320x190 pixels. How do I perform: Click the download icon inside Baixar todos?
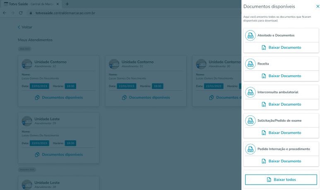[x=269, y=180]
